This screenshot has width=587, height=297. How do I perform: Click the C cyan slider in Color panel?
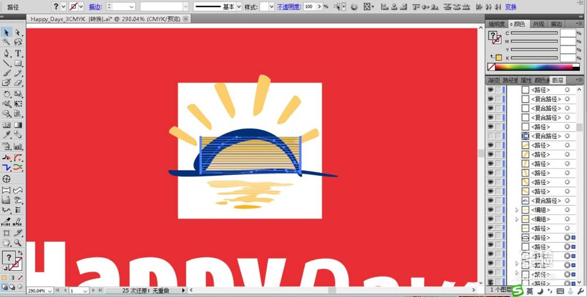[x=534, y=33]
